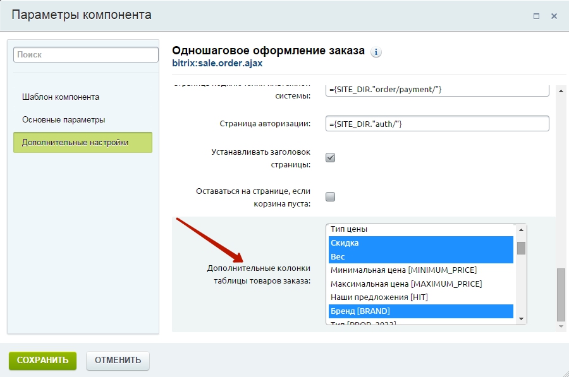Image resolution: width=569 pixels, height=377 pixels.
Task: Open 'Шаблон компонента' section
Action: 61,97
